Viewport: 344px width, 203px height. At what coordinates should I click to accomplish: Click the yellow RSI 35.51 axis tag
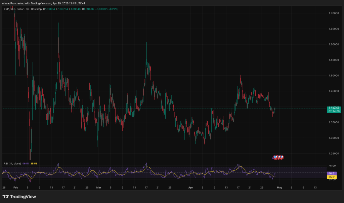tap(332, 177)
